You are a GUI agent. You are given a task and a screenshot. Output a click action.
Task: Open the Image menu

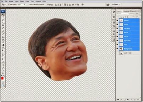coord(11,1)
